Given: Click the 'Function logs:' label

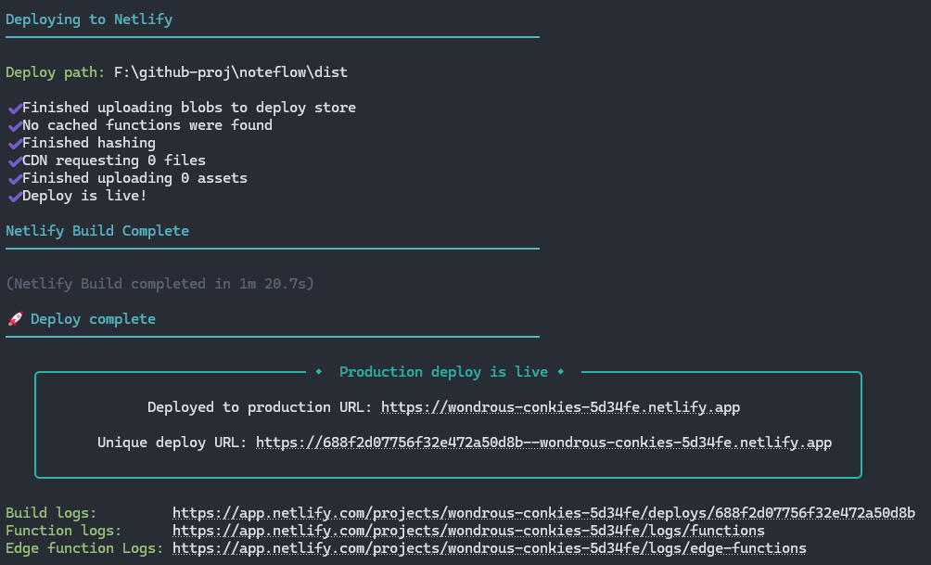Looking at the screenshot, I should (64, 531).
